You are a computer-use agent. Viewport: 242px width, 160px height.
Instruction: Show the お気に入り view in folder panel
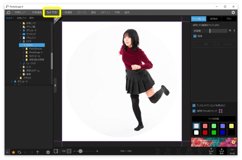pyautogui.click(x=22, y=18)
